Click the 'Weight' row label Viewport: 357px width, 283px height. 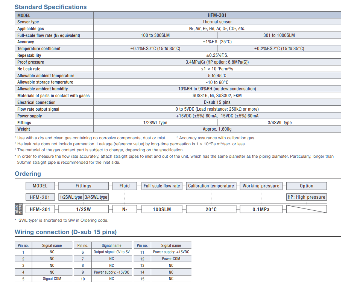click(24, 129)
